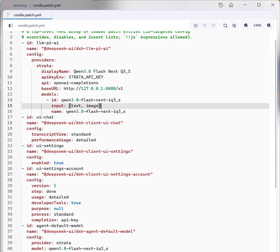Click the 'apiKeyEnv: STRATA_API_KEY' line
This screenshot has height=252, width=280.
point(72,77)
